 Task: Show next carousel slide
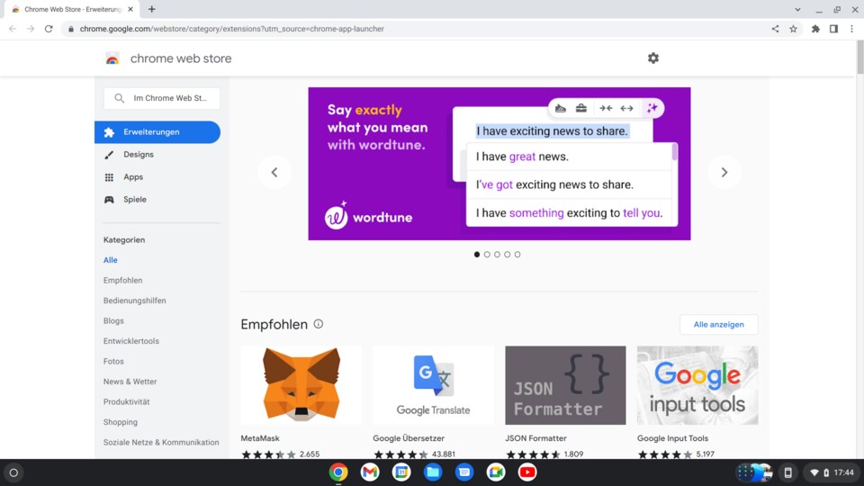724,173
